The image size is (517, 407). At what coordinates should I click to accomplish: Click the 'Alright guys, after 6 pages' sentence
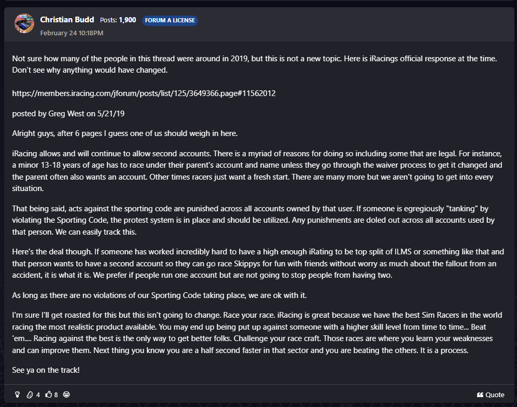(124, 133)
